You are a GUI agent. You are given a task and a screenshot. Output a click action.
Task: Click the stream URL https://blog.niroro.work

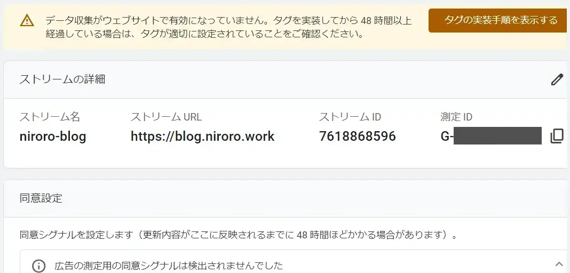tap(202, 136)
